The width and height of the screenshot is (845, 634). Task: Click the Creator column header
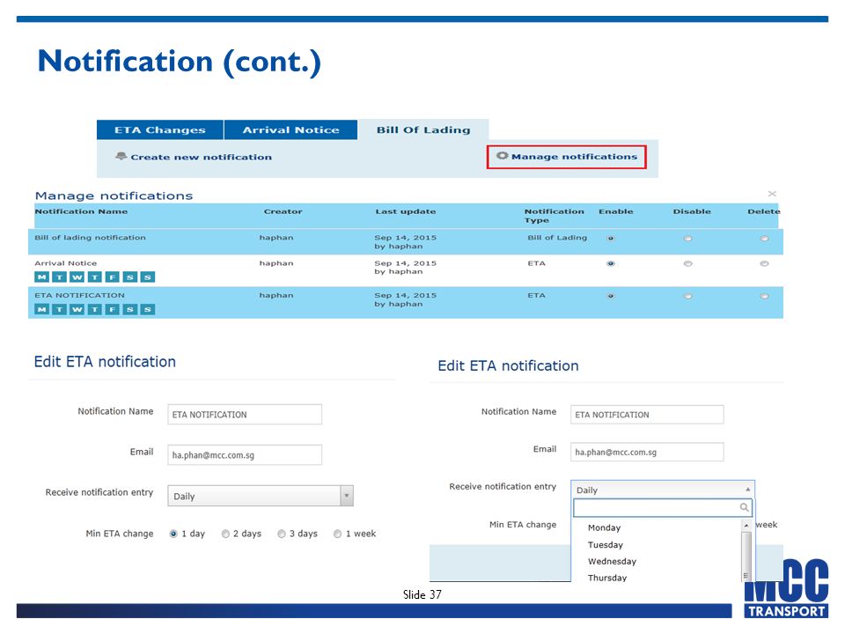pos(283,211)
